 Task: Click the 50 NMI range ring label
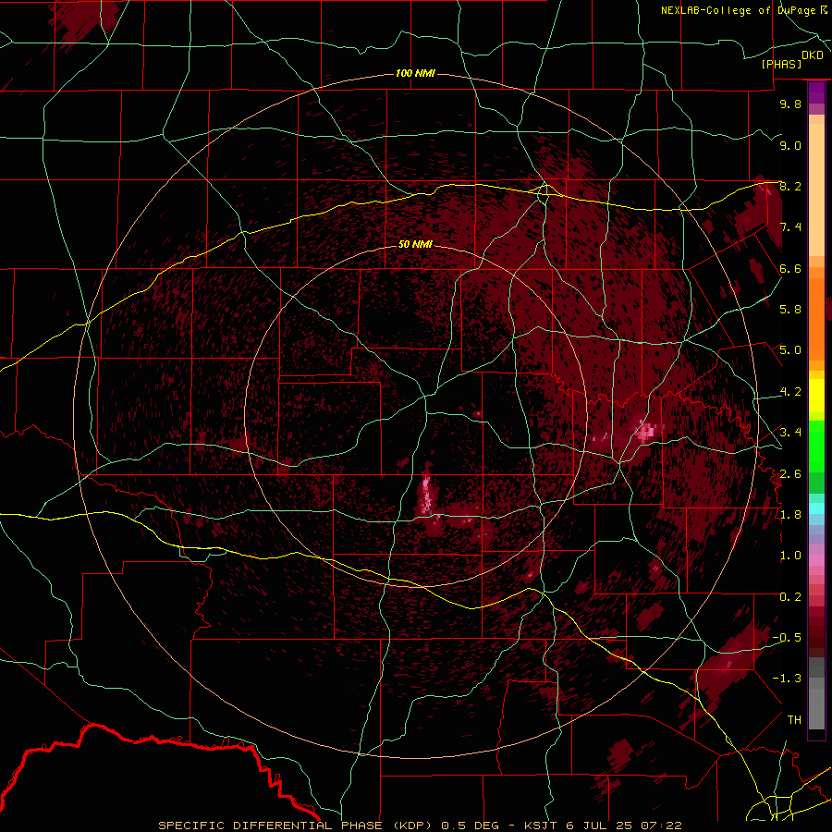coord(415,244)
